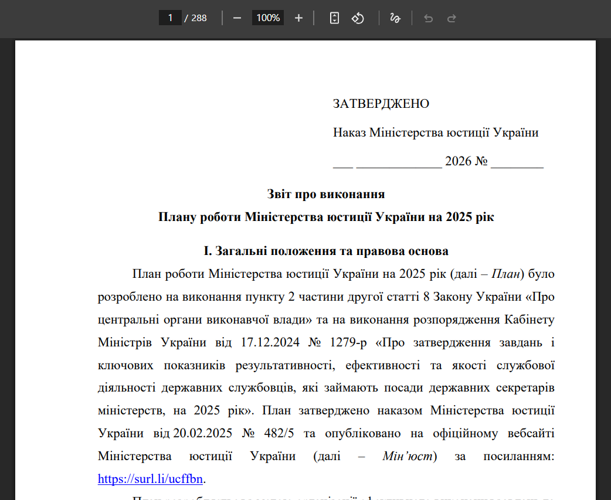Click the date '17.12.2024' in the paragraph
Viewport: 611px width, 500px height.
click(x=270, y=342)
